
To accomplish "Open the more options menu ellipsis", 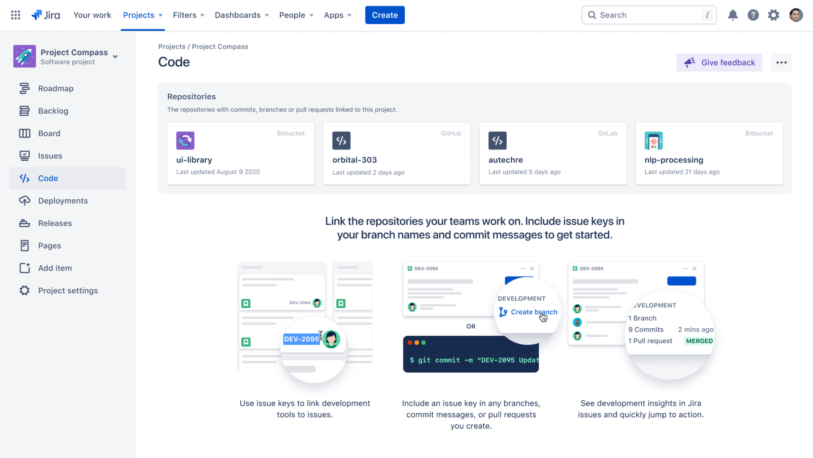I will pyautogui.click(x=781, y=63).
